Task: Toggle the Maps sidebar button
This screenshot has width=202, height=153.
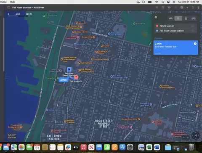Action: (x=8, y=8)
